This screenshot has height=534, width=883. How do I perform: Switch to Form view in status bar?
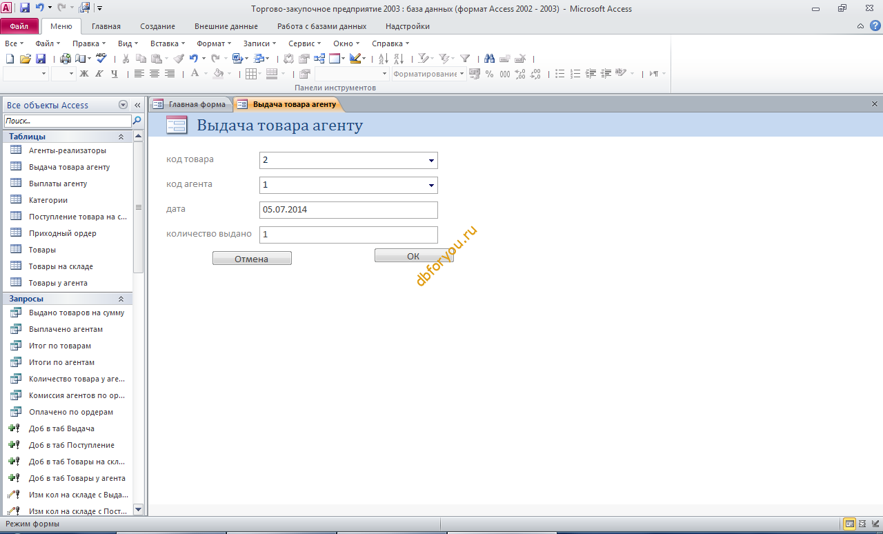point(849,524)
